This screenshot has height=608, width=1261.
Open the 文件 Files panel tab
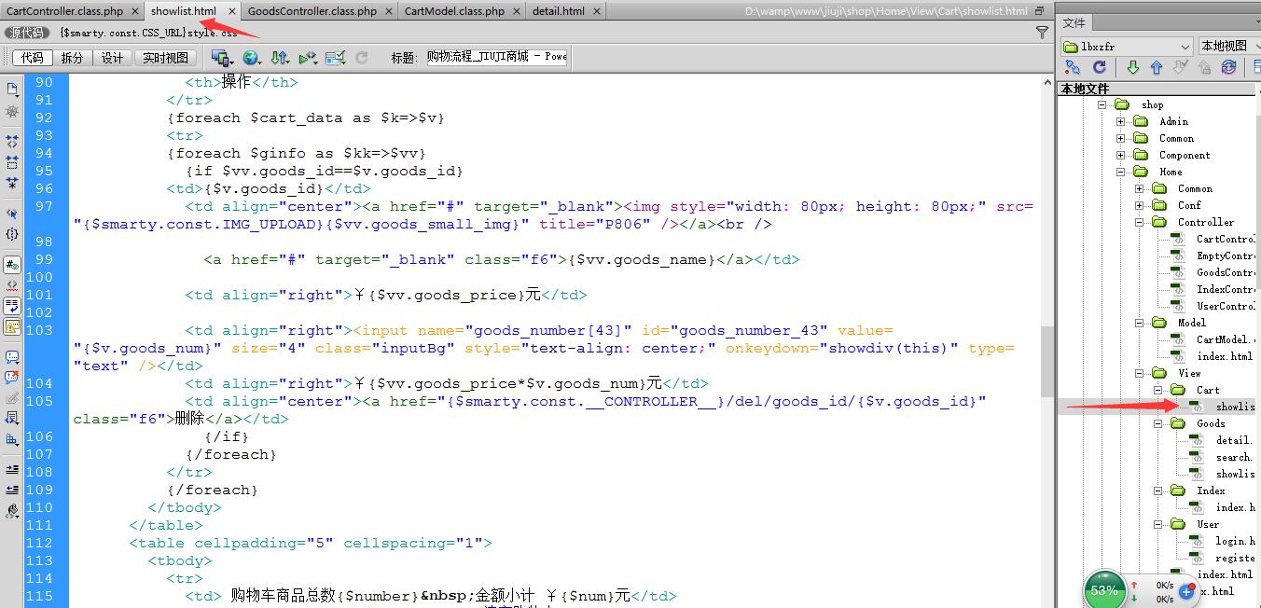(1074, 22)
